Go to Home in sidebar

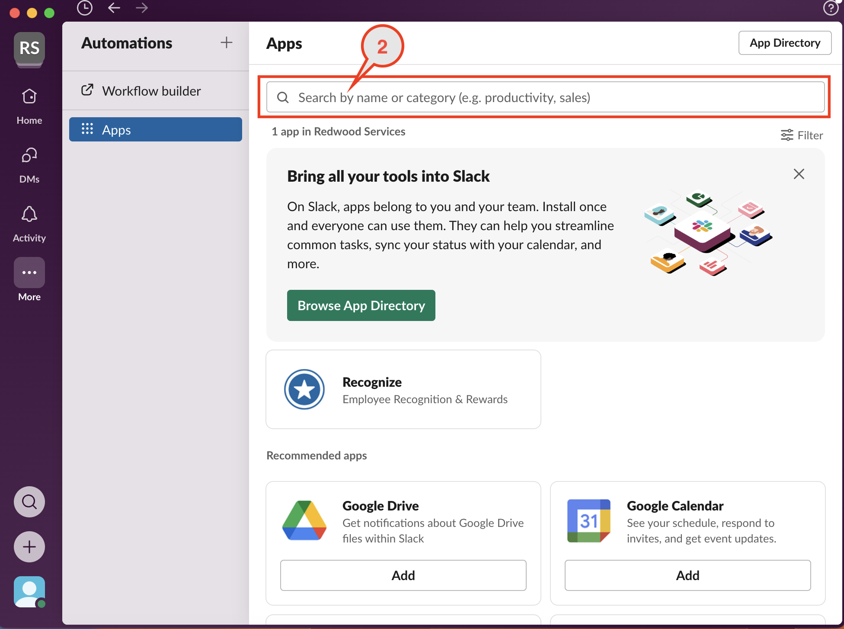click(x=29, y=106)
